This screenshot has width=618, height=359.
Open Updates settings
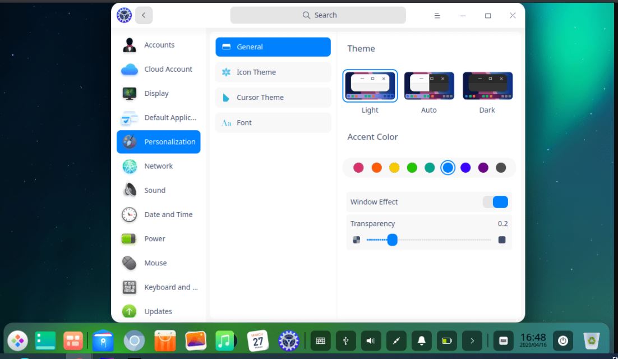pos(159,311)
